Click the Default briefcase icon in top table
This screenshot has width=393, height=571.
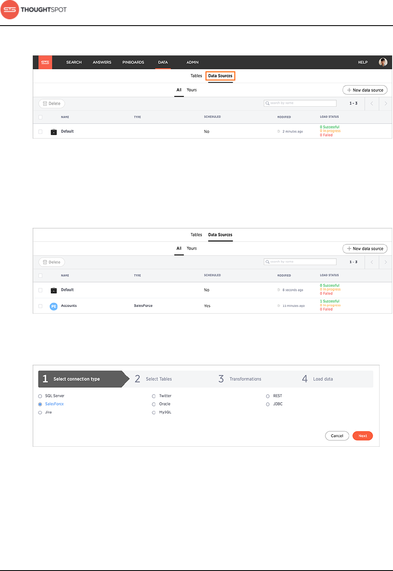click(x=54, y=132)
